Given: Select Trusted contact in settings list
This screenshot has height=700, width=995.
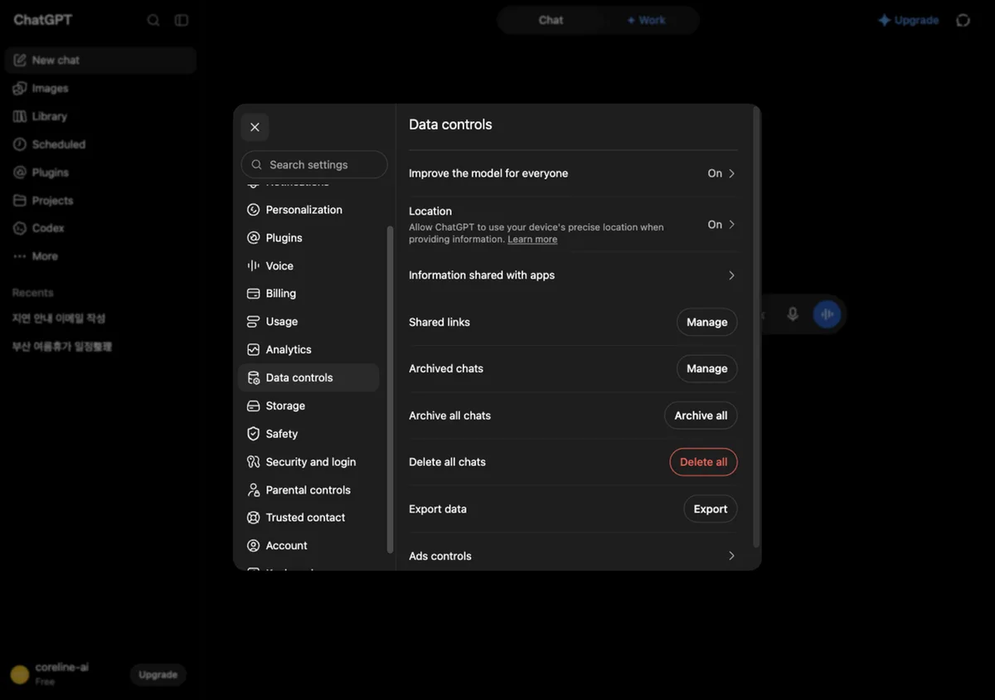Looking at the screenshot, I should [x=308, y=518].
